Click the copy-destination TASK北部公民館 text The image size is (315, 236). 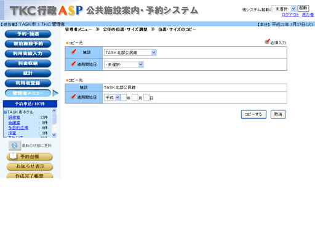pyautogui.click(x=120, y=87)
